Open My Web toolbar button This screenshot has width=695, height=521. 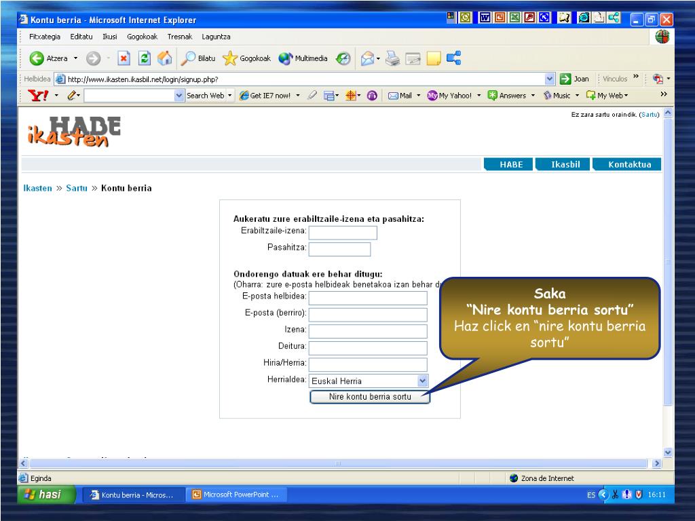click(x=605, y=95)
